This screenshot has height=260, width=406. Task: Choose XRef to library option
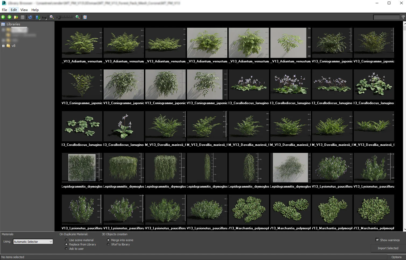(x=108, y=244)
